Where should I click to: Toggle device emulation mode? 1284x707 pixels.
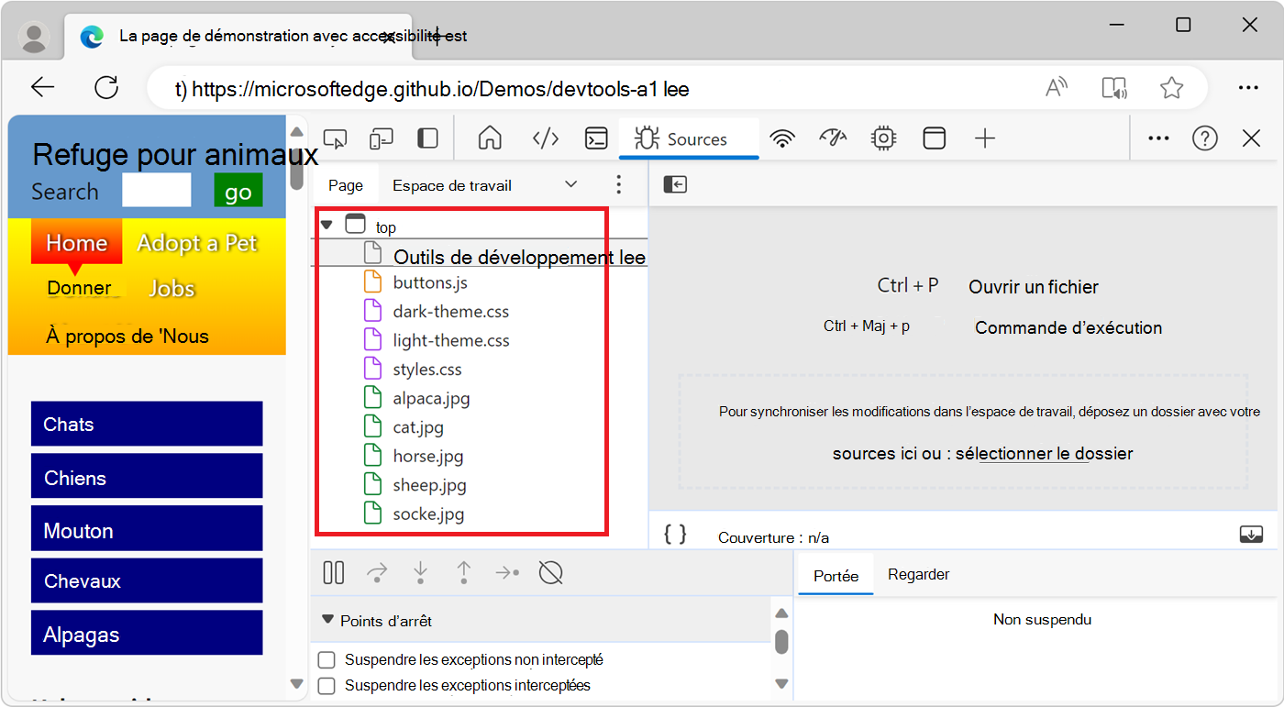coord(381,138)
